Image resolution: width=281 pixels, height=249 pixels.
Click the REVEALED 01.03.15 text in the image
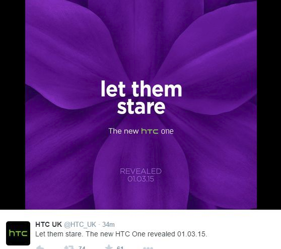[141, 175]
